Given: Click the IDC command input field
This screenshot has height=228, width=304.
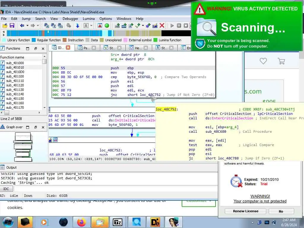Looking at the screenshot, I should tap(115, 189).
